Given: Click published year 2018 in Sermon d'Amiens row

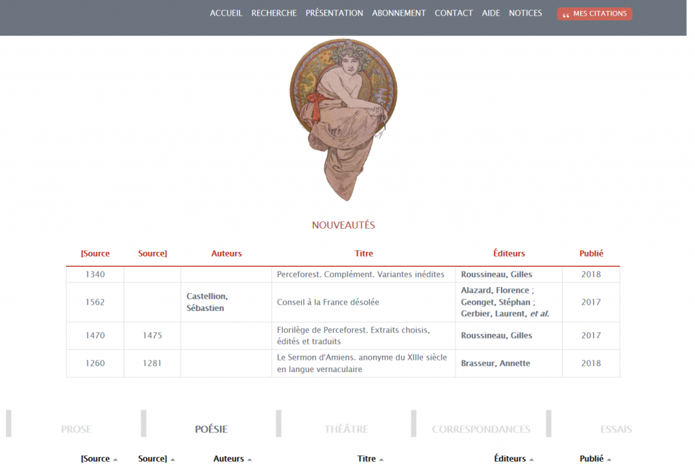Looking at the screenshot, I should coord(591,363).
